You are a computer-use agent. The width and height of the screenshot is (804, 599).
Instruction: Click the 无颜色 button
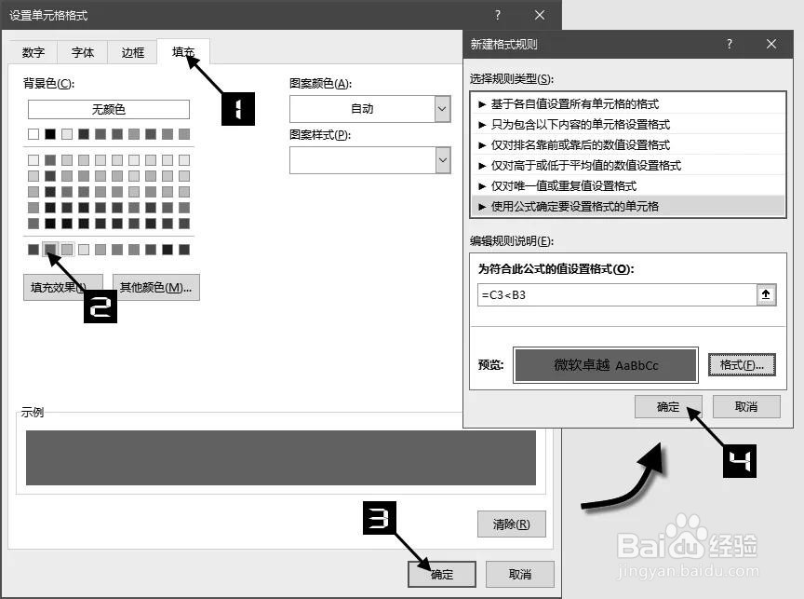click(109, 109)
